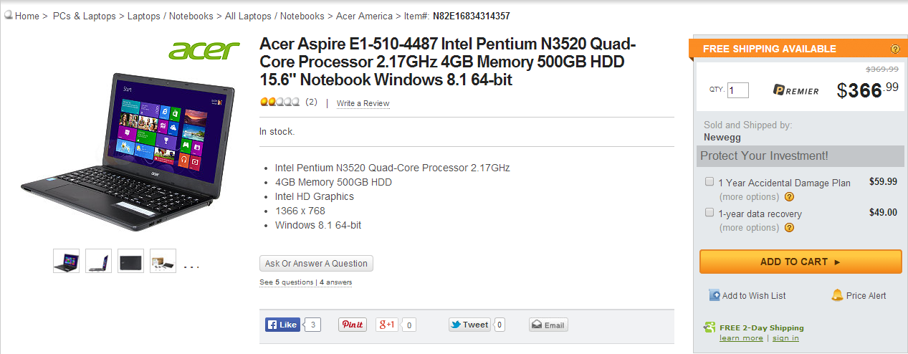Open the free shipping help question icon
The width and height of the screenshot is (908, 354).
pyautogui.click(x=895, y=49)
